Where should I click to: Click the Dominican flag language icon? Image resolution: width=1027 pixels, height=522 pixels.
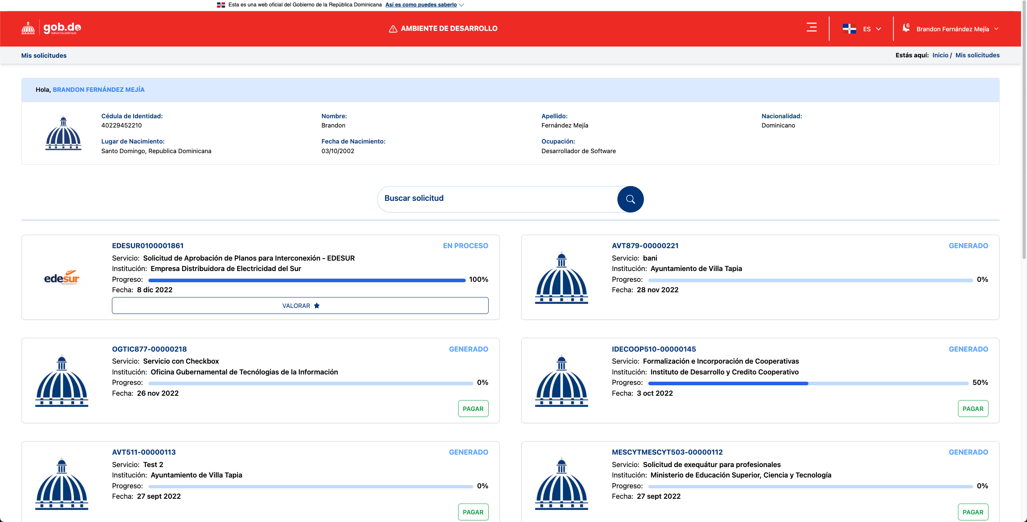tap(849, 28)
